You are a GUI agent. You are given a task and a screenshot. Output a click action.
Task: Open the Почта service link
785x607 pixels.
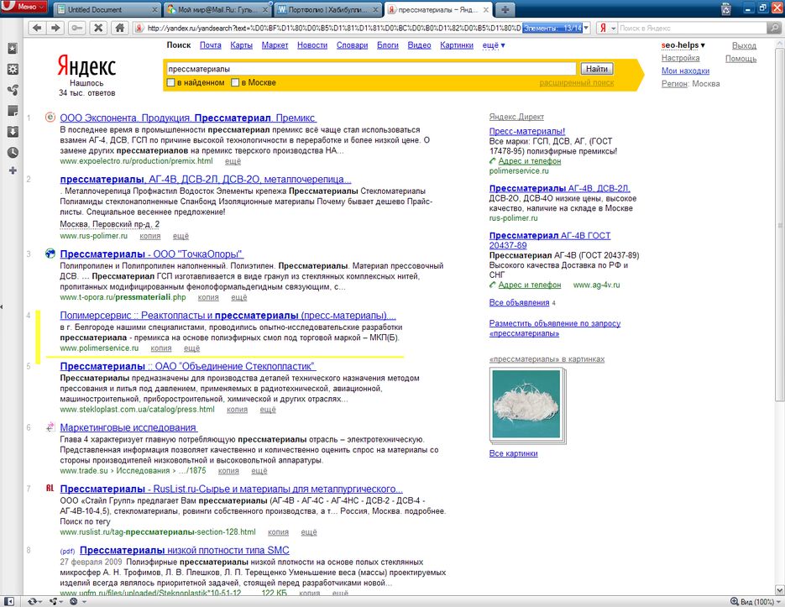click(x=210, y=45)
